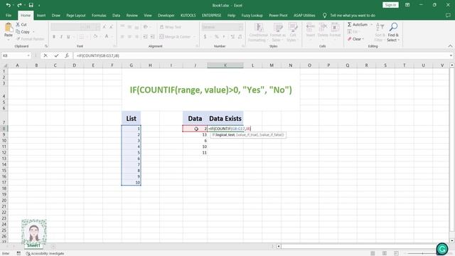Click the horizontal scrollbar left arrow
455x256 pixels.
[279, 246]
